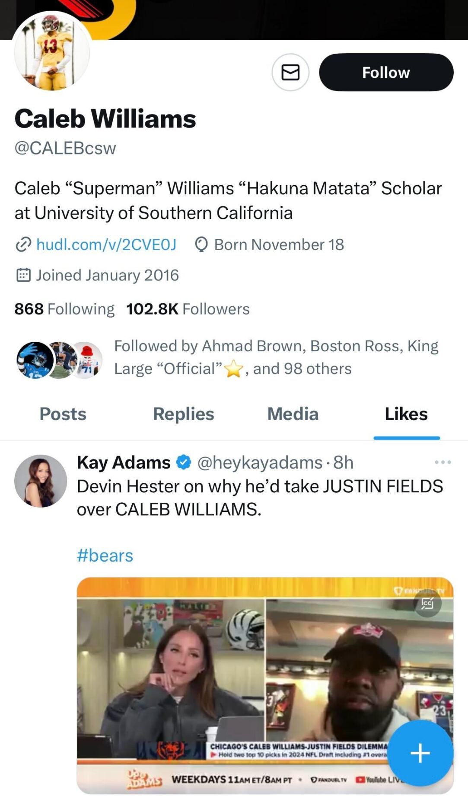View the 102.8K Followers list
The image size is (468, 800).
(188, 309)
